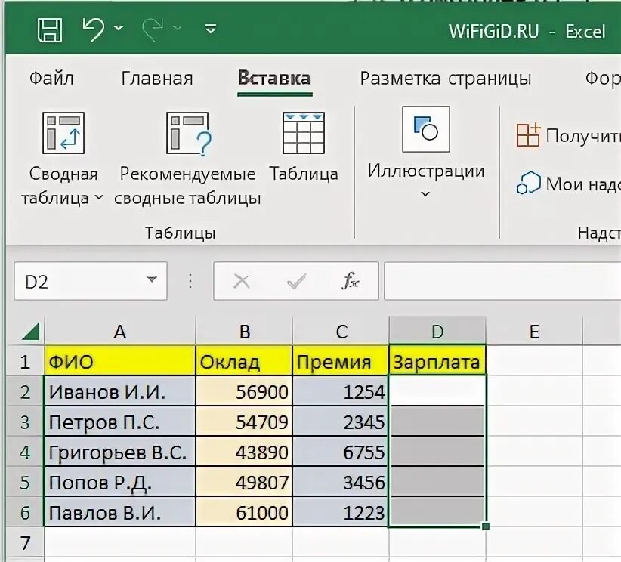The width and height of the screenshot is (621, 562).
Task: Click the Save floppy disk icon
Action: click(x=50, y=29)
